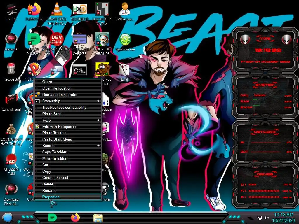Select the FURRY FUX Firefox shortcut

point(34,12)
